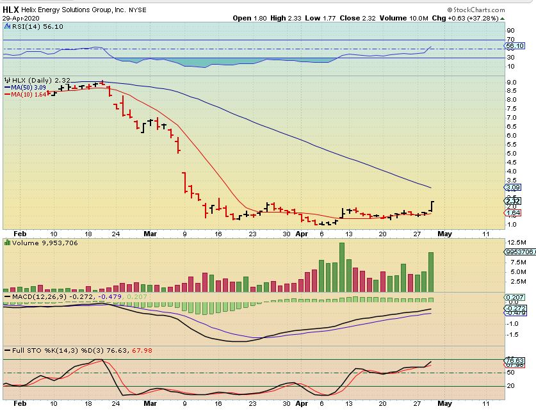
Task: Click the Feb label at bottom of stochastic panel
Action: 19,403
